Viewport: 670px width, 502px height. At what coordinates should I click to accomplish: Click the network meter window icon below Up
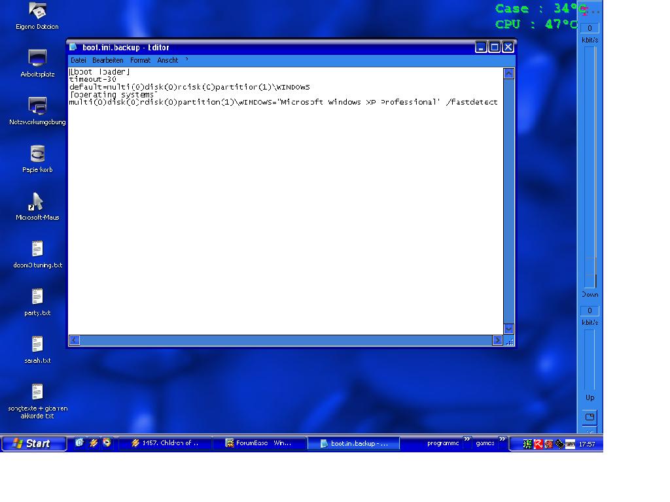pos(590,417)
